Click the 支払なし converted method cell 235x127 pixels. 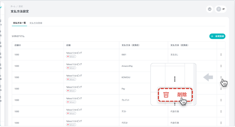click(174, 55)
